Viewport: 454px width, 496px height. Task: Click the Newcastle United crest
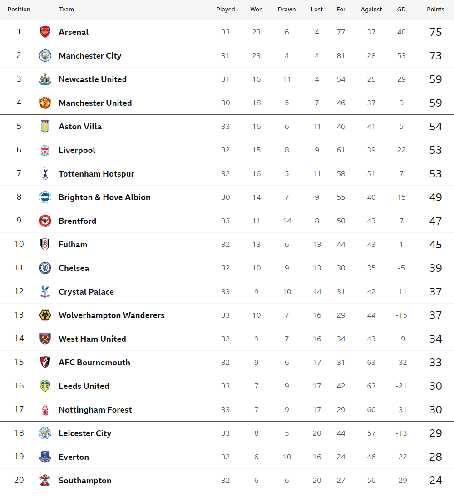(x=45, y=79)
